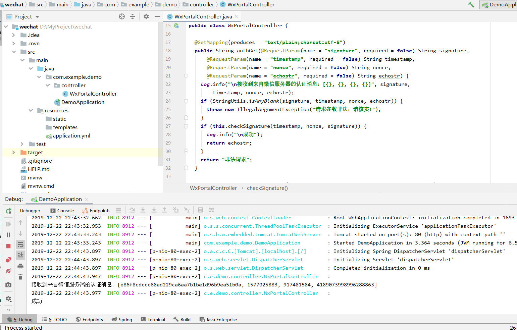
Task: Click locate current file target icon
Action: [122, 16]
